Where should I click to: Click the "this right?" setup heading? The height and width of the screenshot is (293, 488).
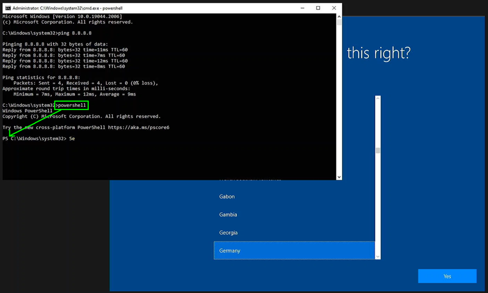click(x=378, y=53)
